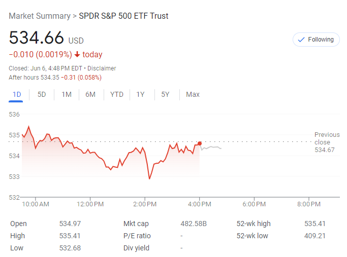Open the 1Y chart range
The height and width of the screenshot is (257, 347).
point(141,94)
